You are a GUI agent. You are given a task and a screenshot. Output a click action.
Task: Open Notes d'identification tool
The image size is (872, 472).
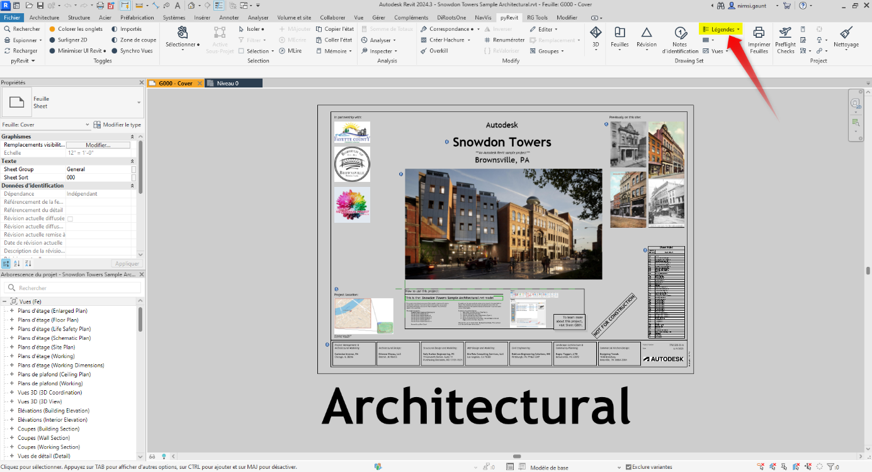point(680,33)
